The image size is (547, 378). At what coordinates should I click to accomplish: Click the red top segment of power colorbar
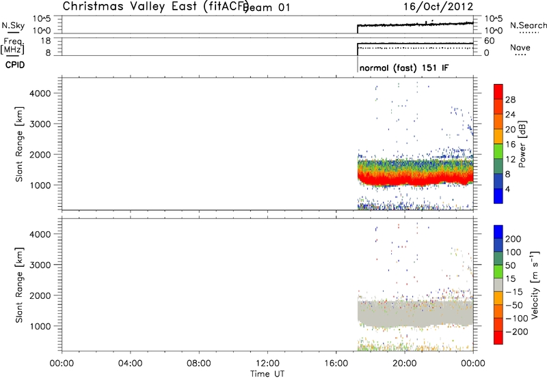tap(498, 91)
